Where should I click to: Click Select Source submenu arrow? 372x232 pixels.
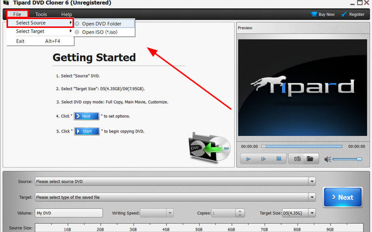71,22
